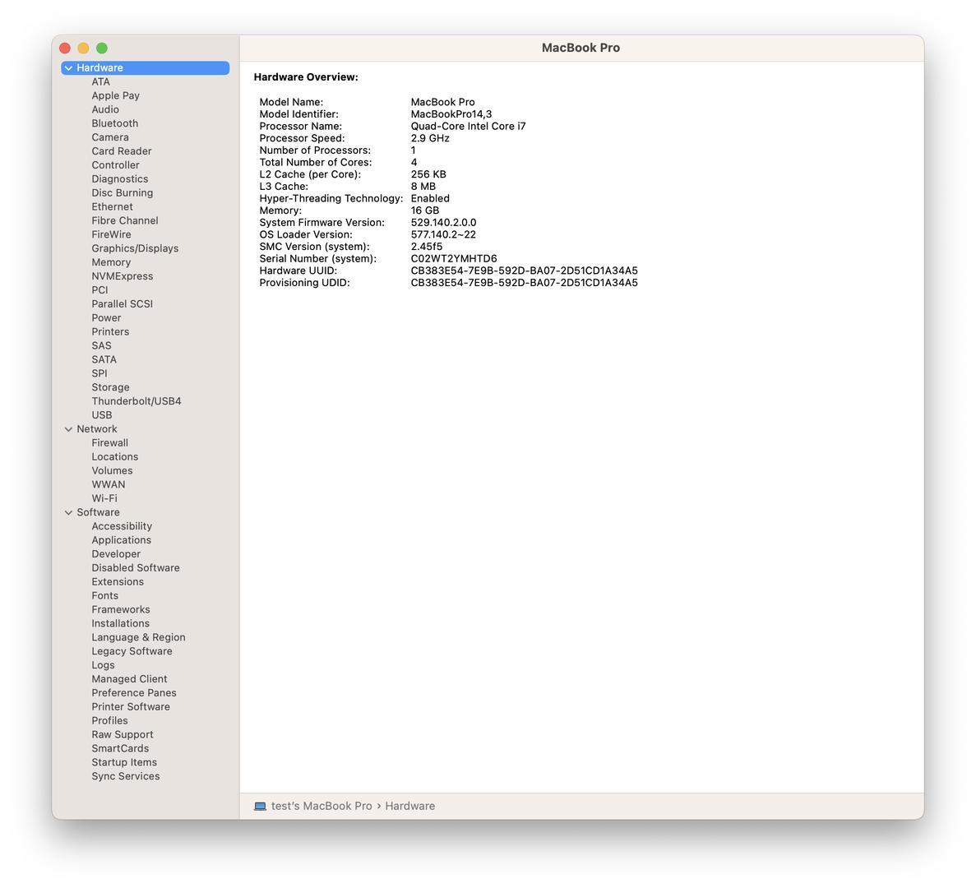The image size is (976, 888).
Task: Select Memory in the sidebar list
Action: (x=111, y=262)
